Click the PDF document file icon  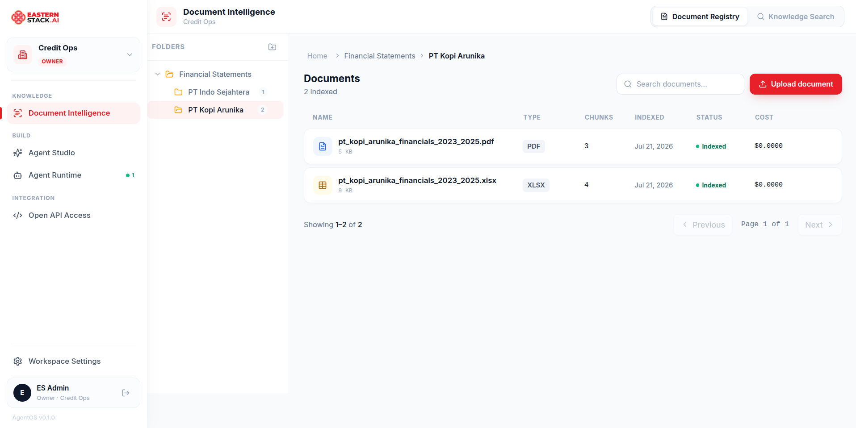click(323, 146)
